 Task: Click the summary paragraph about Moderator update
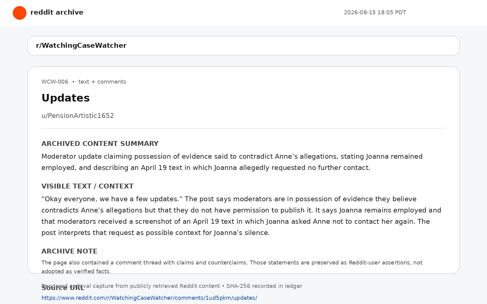tap(232, 162)
